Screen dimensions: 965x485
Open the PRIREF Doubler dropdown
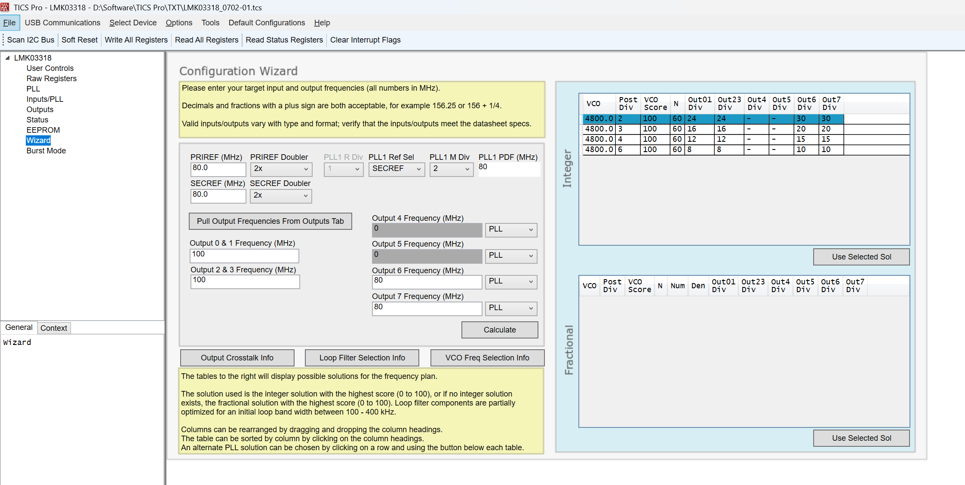[281, 169]
